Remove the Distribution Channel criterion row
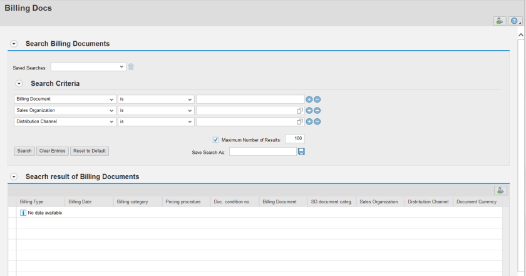 [317, 121]
